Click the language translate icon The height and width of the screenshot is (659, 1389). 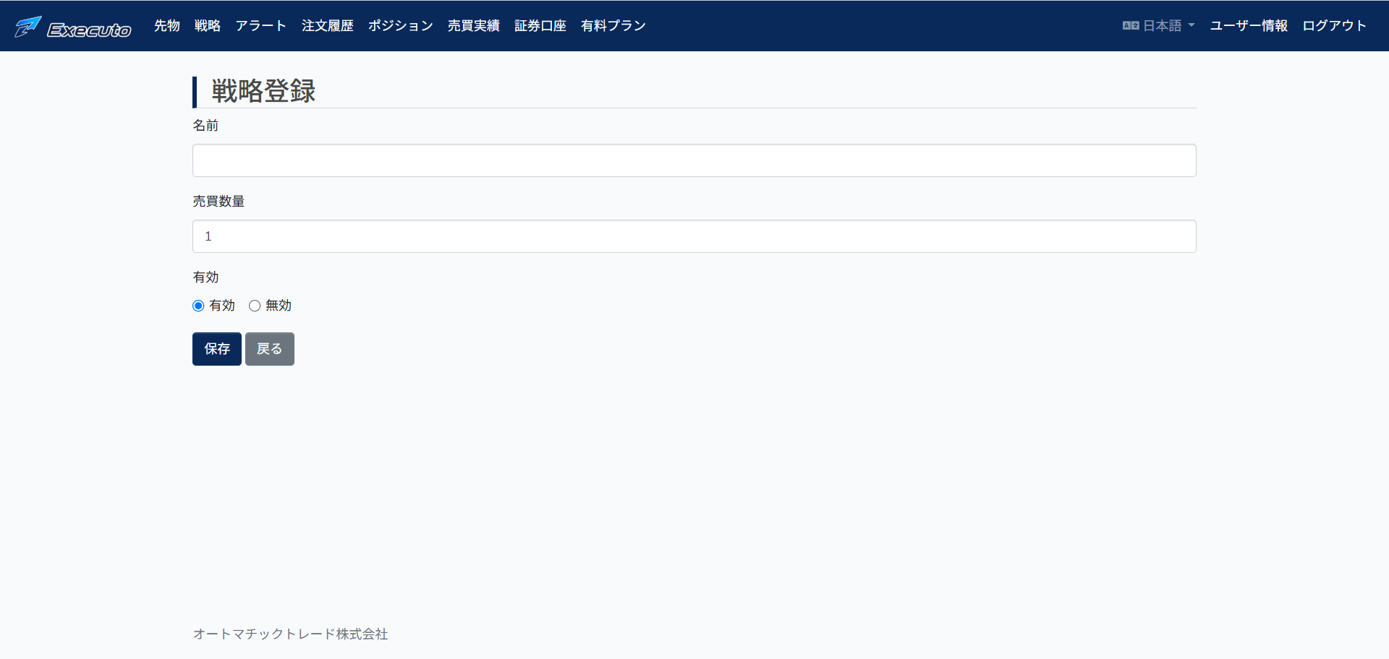pos(1131,26)
